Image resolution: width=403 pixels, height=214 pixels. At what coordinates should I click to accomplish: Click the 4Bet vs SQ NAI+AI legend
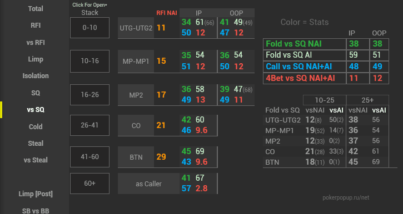tap(301, 78)
